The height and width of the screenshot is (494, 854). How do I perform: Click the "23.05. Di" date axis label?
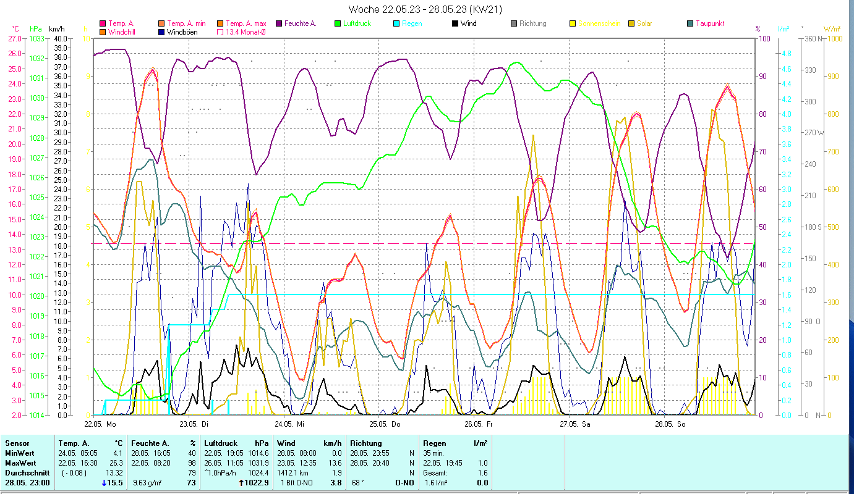(x=194, y=424)
